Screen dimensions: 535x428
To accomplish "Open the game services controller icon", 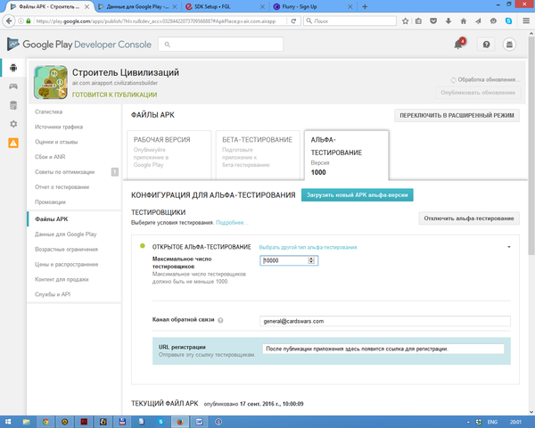I will point(13,86).
